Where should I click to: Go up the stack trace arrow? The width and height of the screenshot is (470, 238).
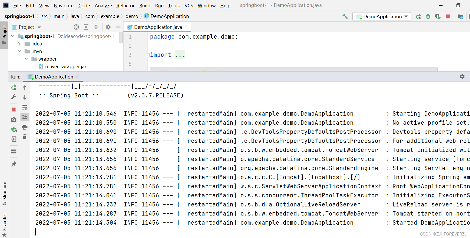tap(25, 88)
